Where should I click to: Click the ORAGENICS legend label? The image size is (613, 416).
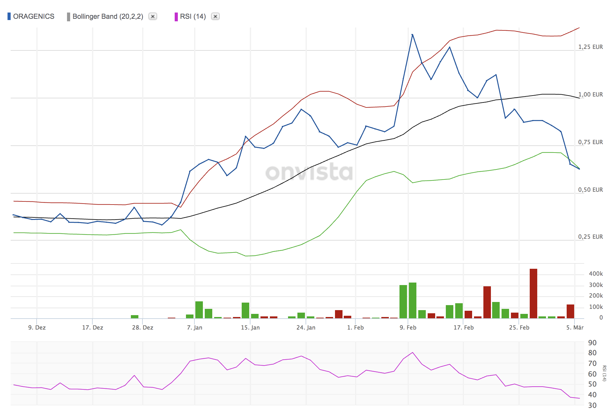33,16
